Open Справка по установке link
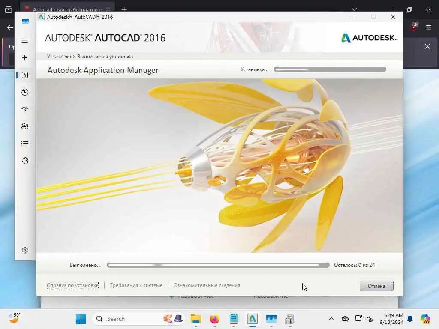Viewport: 439px width, 329px height. click(72, 285)
